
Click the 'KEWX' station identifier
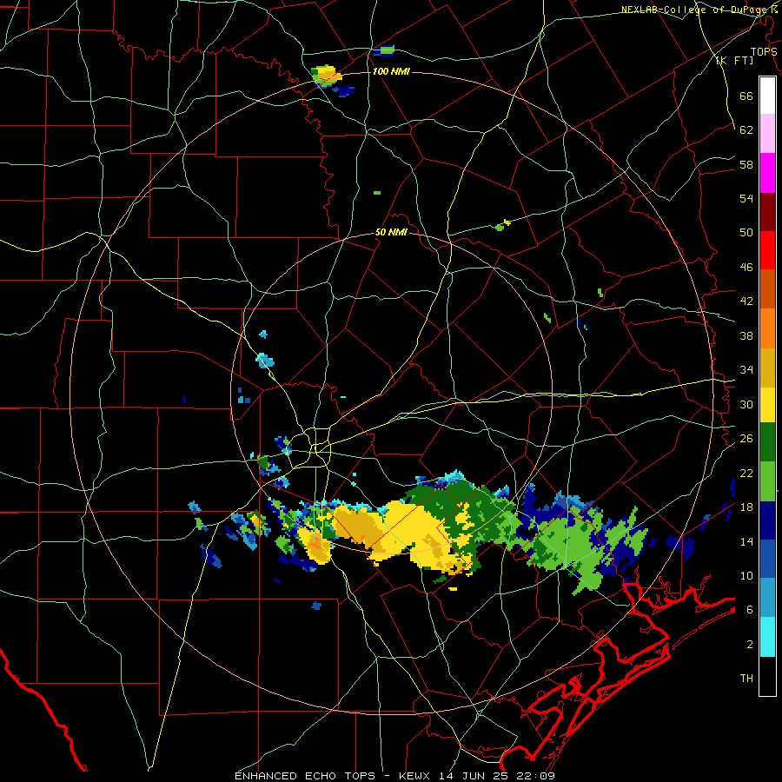pos(417,776)
